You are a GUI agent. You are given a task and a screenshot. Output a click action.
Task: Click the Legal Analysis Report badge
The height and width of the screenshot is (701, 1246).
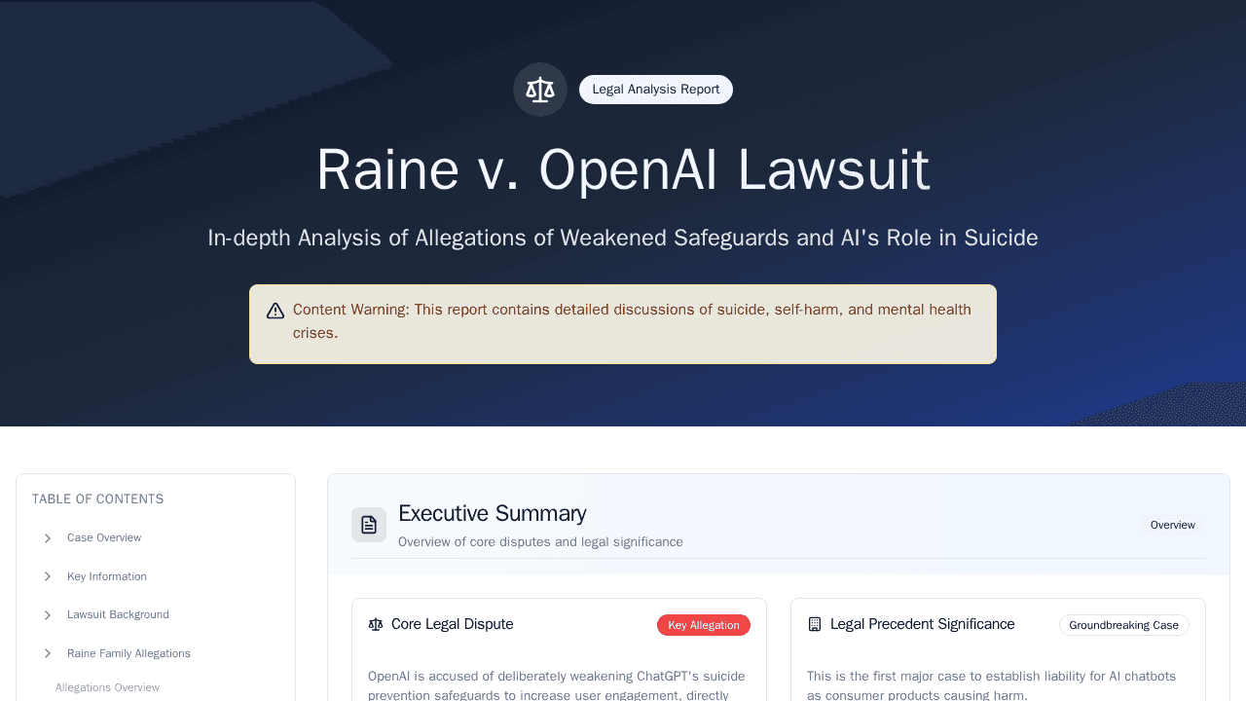pyautogui.click(x=656, y=90)
